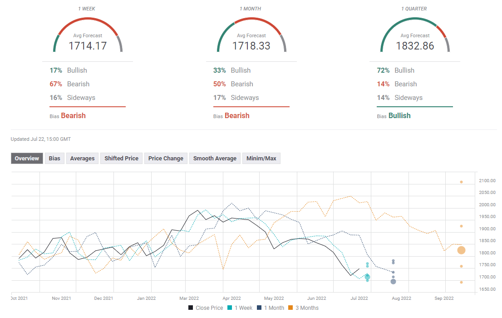Click the 1718.33 average forecast value
The height and width of the screenshot is (318, 502).
[x=251, y=46]
